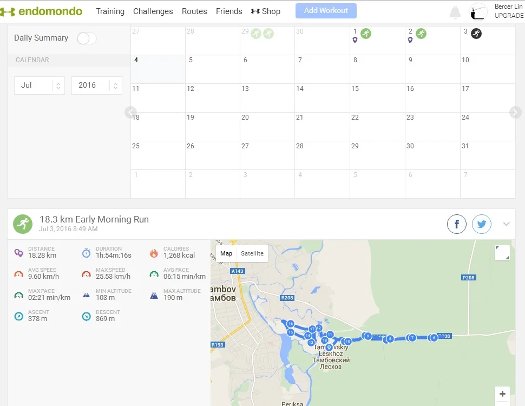Select the Map view type
Viewport: 525px width, 406px height.
point(226,253)
